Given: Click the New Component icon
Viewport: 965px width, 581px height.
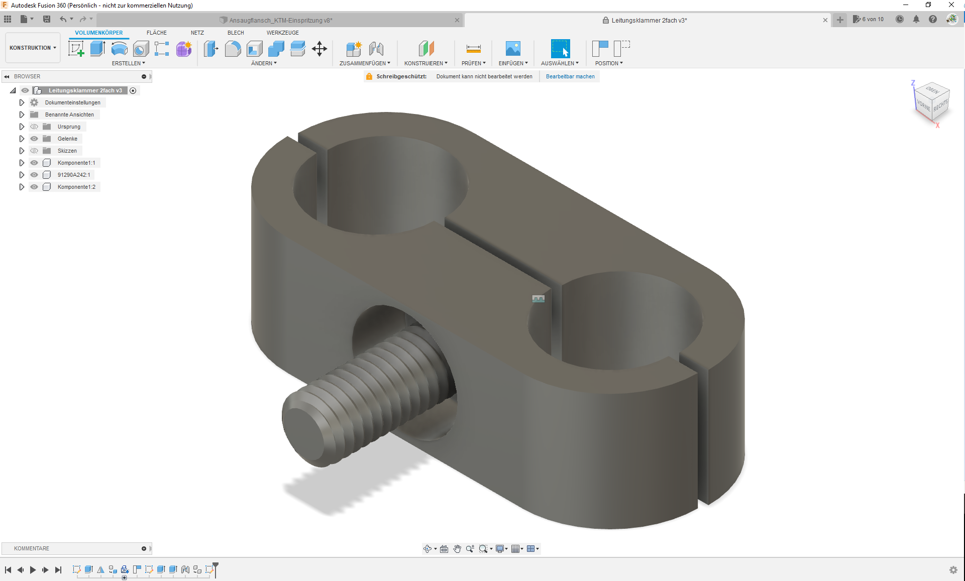Looking at the screenshot, I should (354, 49).
